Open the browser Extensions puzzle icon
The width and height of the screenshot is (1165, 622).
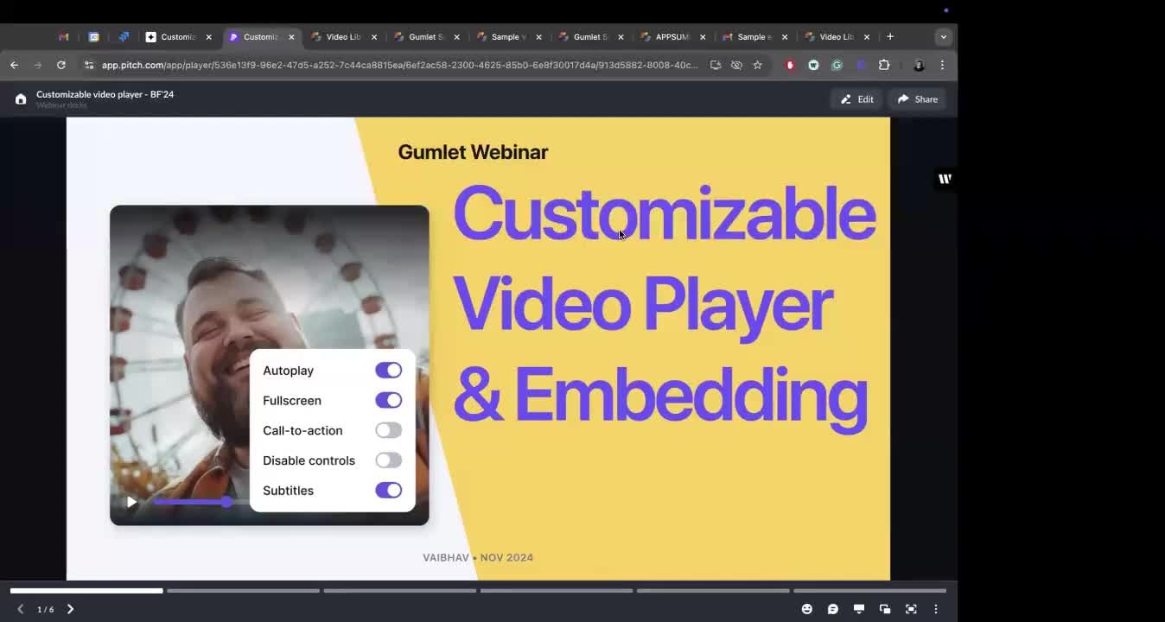coord(883,65)
